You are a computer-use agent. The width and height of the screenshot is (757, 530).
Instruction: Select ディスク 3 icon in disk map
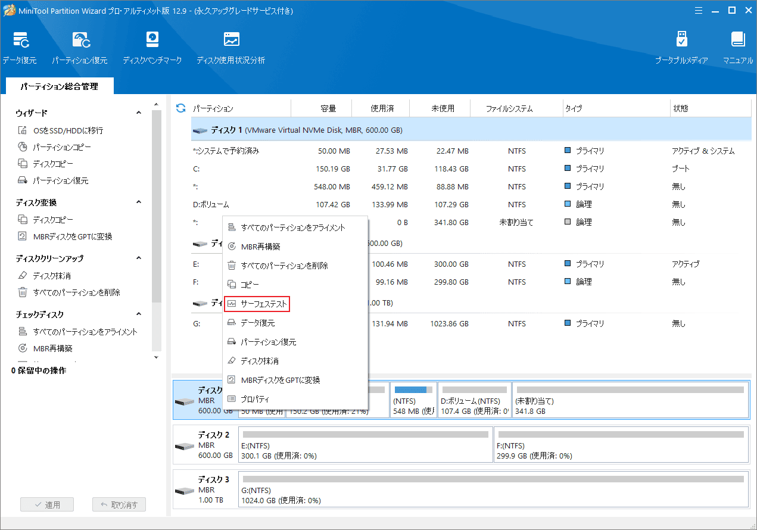click(x=185, y=490)
